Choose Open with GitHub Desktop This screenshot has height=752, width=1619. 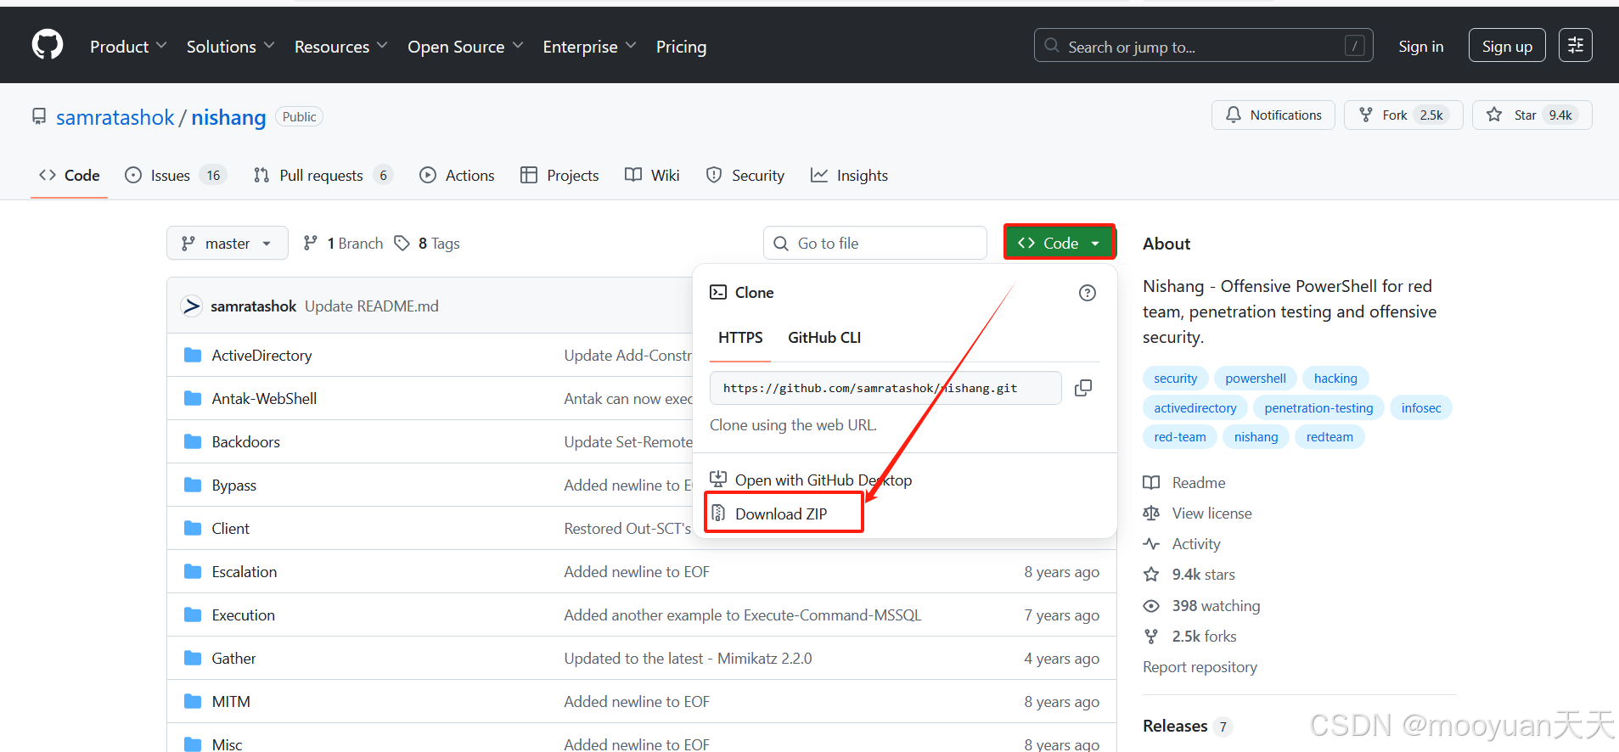pyautogui.click(x=811, y=480)
